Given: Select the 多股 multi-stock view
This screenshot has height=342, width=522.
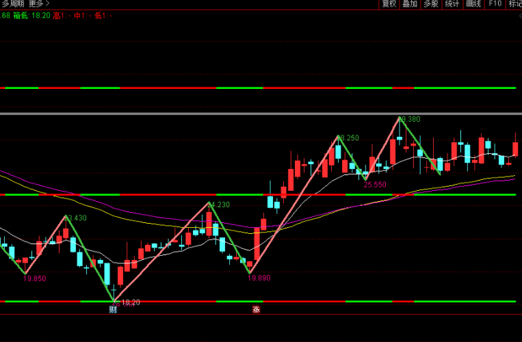Looking at the screenshot, I should tap(431, 4).
